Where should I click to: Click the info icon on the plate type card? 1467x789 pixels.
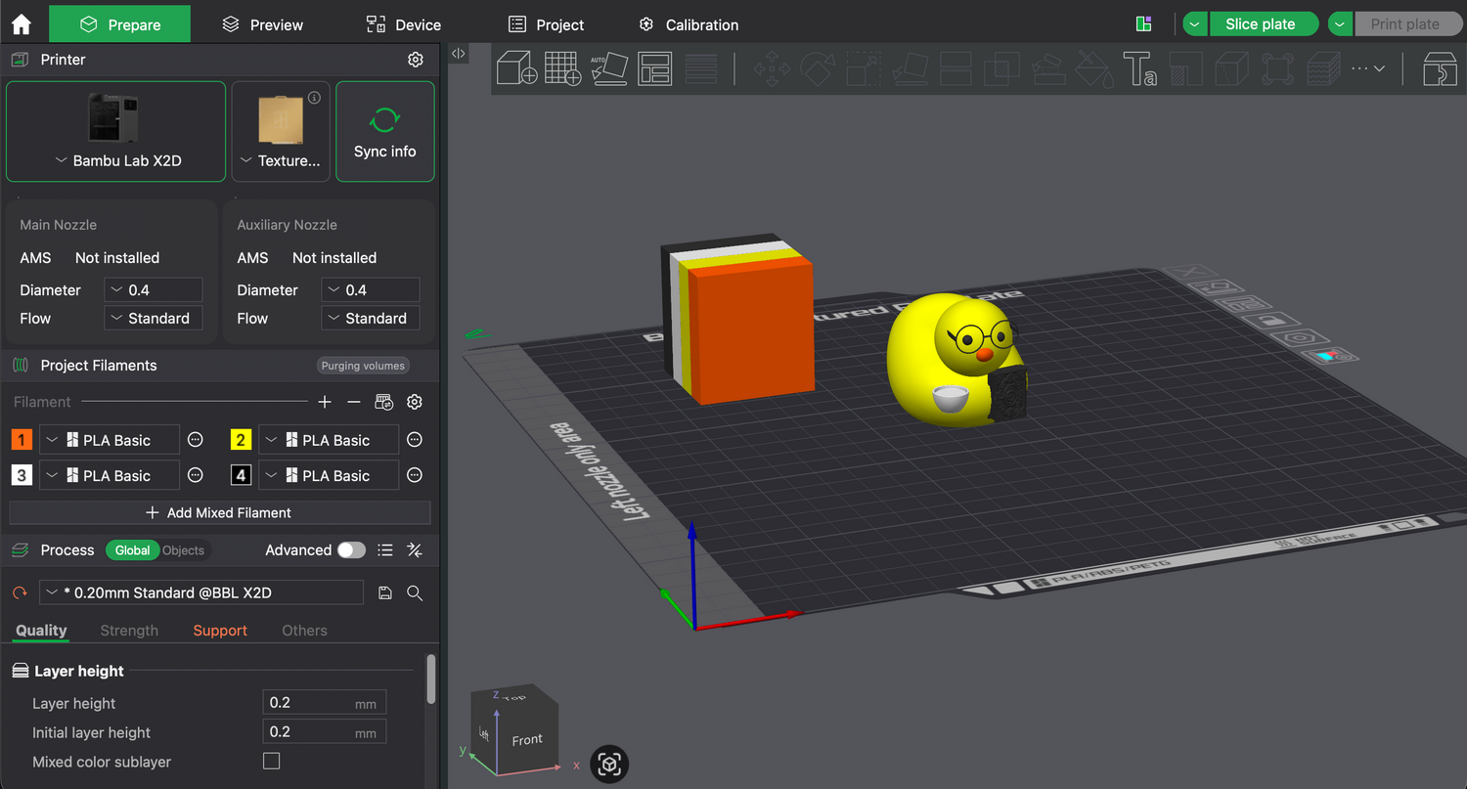pos(314,98)
